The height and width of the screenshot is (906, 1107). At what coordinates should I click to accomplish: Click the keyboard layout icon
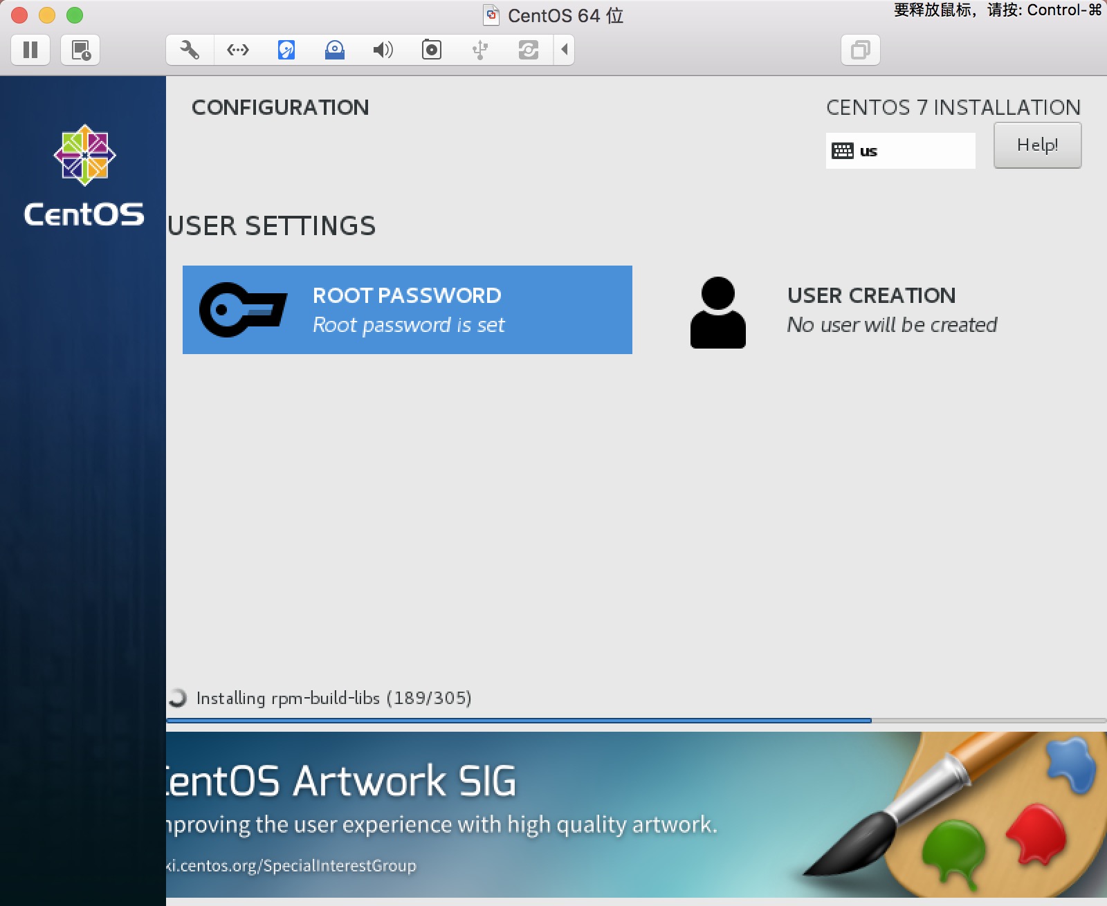tap(843, 151)
